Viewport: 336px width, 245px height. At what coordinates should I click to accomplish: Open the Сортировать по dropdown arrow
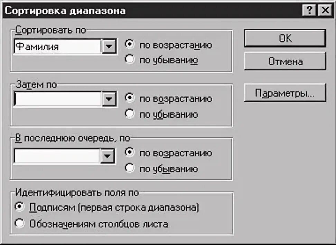pos(109,46)
